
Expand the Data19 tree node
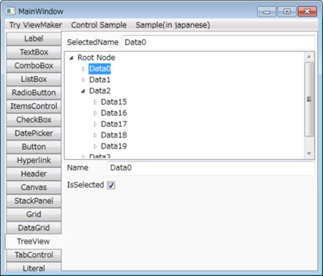point(96,146)
